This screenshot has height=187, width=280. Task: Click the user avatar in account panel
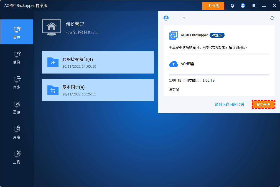pos(166,18)
